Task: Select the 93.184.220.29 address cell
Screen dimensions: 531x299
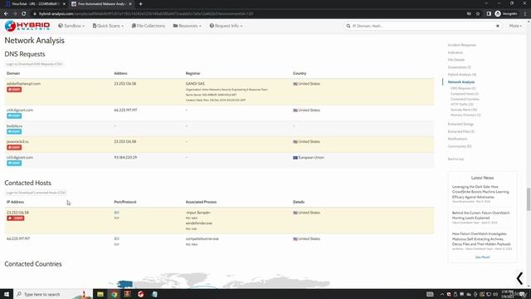Action: pos(125,157)
